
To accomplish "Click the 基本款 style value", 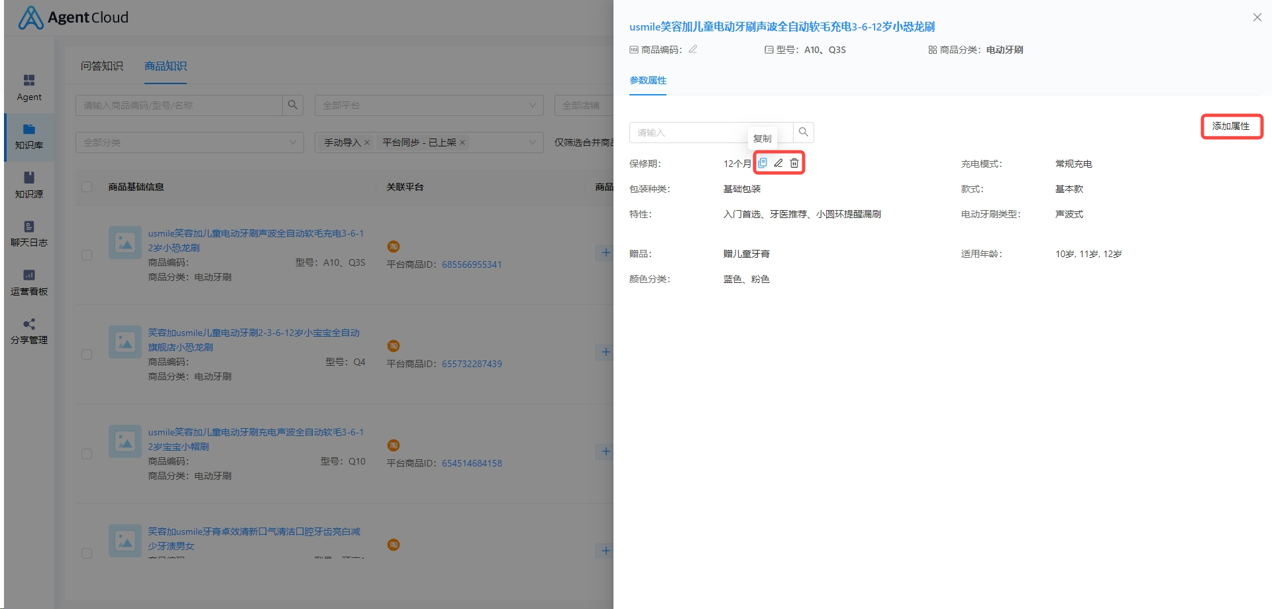I will click(x=1069, y=189).
